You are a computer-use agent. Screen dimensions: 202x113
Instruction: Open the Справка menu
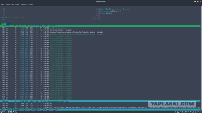click(x=31, y=4)
